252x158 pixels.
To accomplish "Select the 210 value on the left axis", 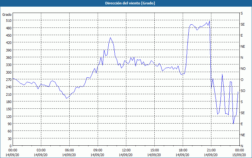I will 9,94.
